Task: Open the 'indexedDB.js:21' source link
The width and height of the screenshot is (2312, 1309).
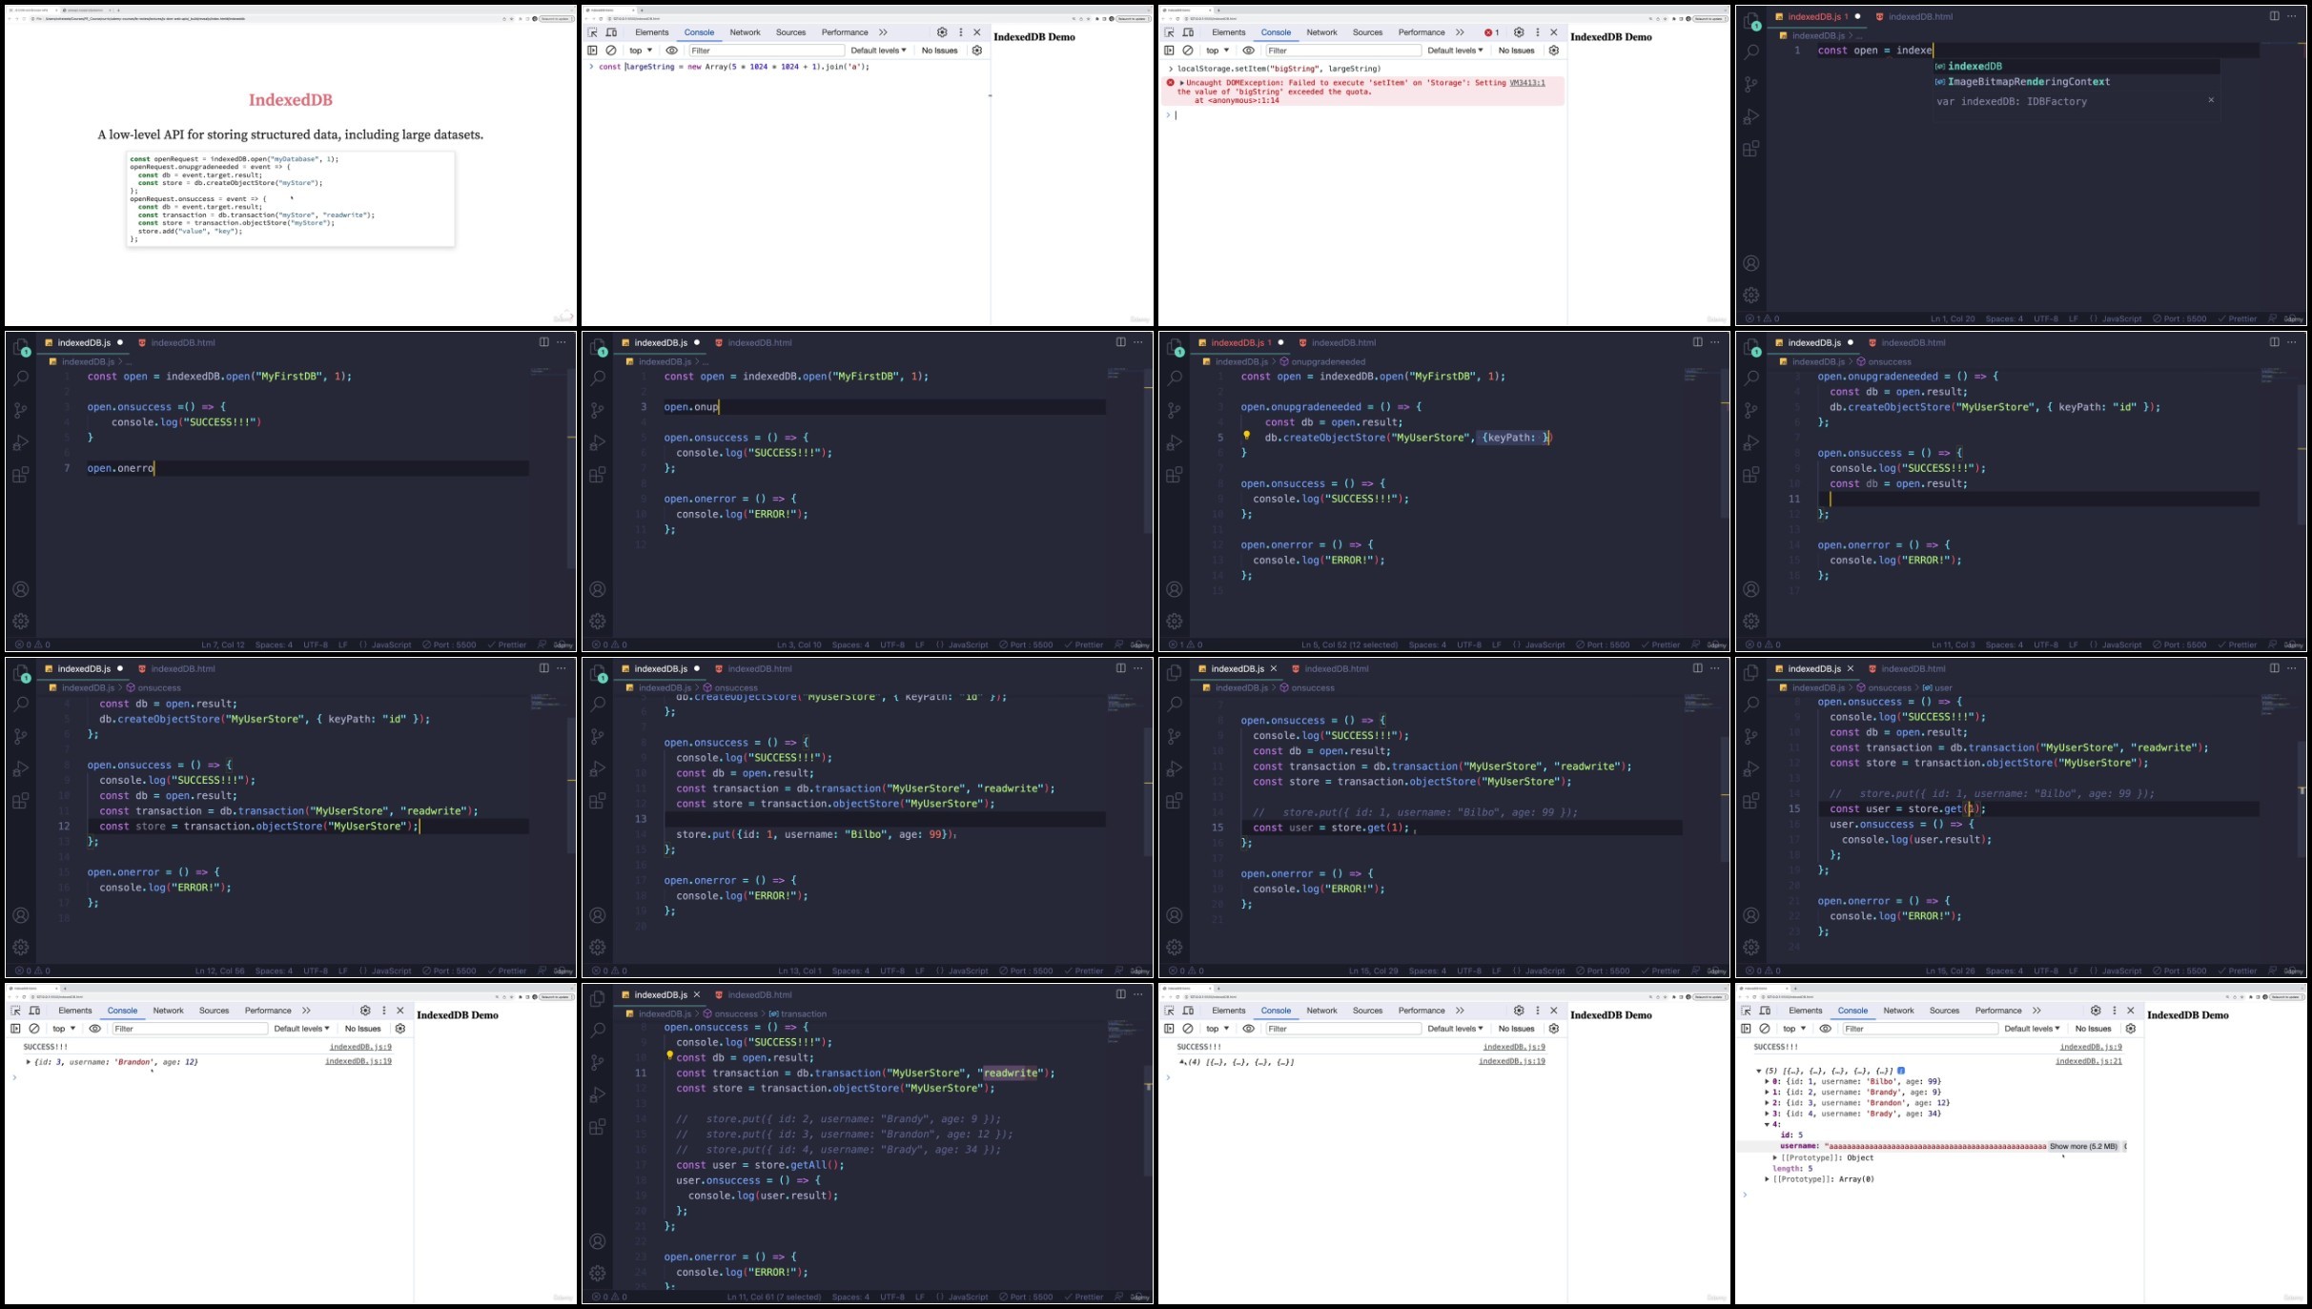Action: (2088, 1061)
